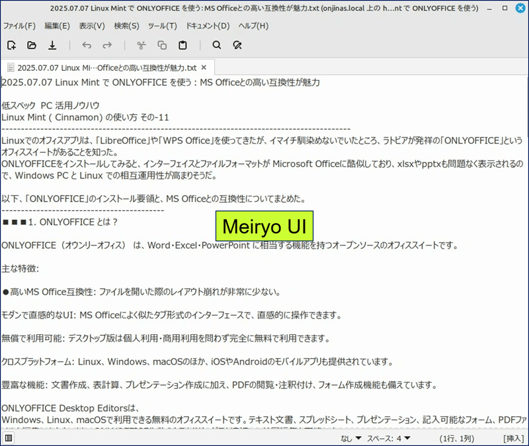Open the ドキュメント(D) menu
Image resolution: width=529 pixels, height=446 pixels.
point(208,26)
